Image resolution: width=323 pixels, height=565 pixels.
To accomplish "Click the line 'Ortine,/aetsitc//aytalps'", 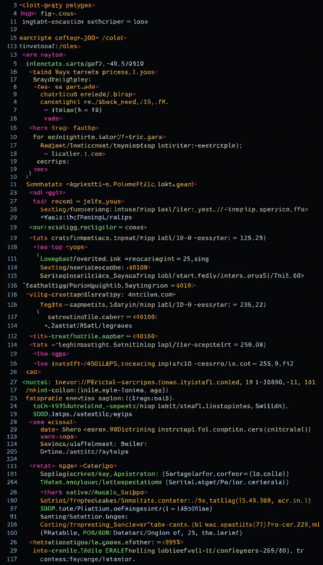I will 84,451.
